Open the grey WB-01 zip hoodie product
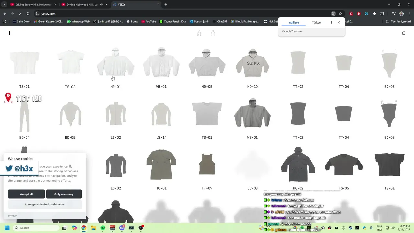Viewport: 414px width, 233px height. click(x=253, y=113)
